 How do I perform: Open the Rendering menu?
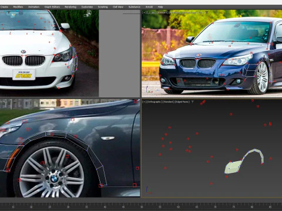[x=70, y=7]
